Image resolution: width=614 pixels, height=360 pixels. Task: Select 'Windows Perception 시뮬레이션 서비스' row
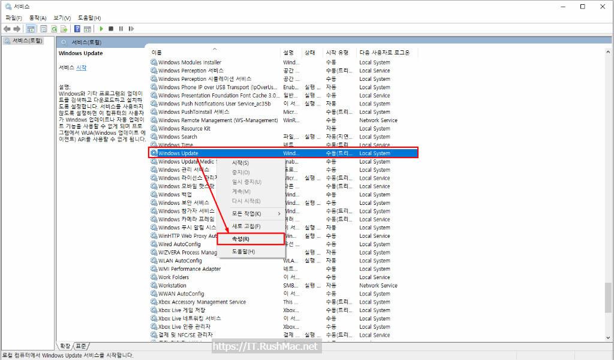pyautogui.click(x=284, y=78)
